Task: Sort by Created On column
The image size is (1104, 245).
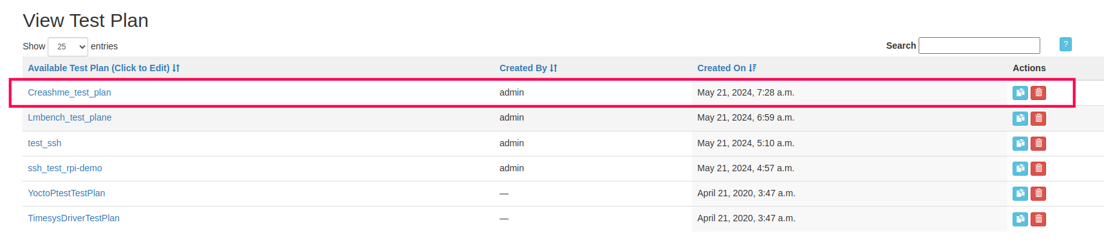Action: pyautogui.click(x=727, y=68)
